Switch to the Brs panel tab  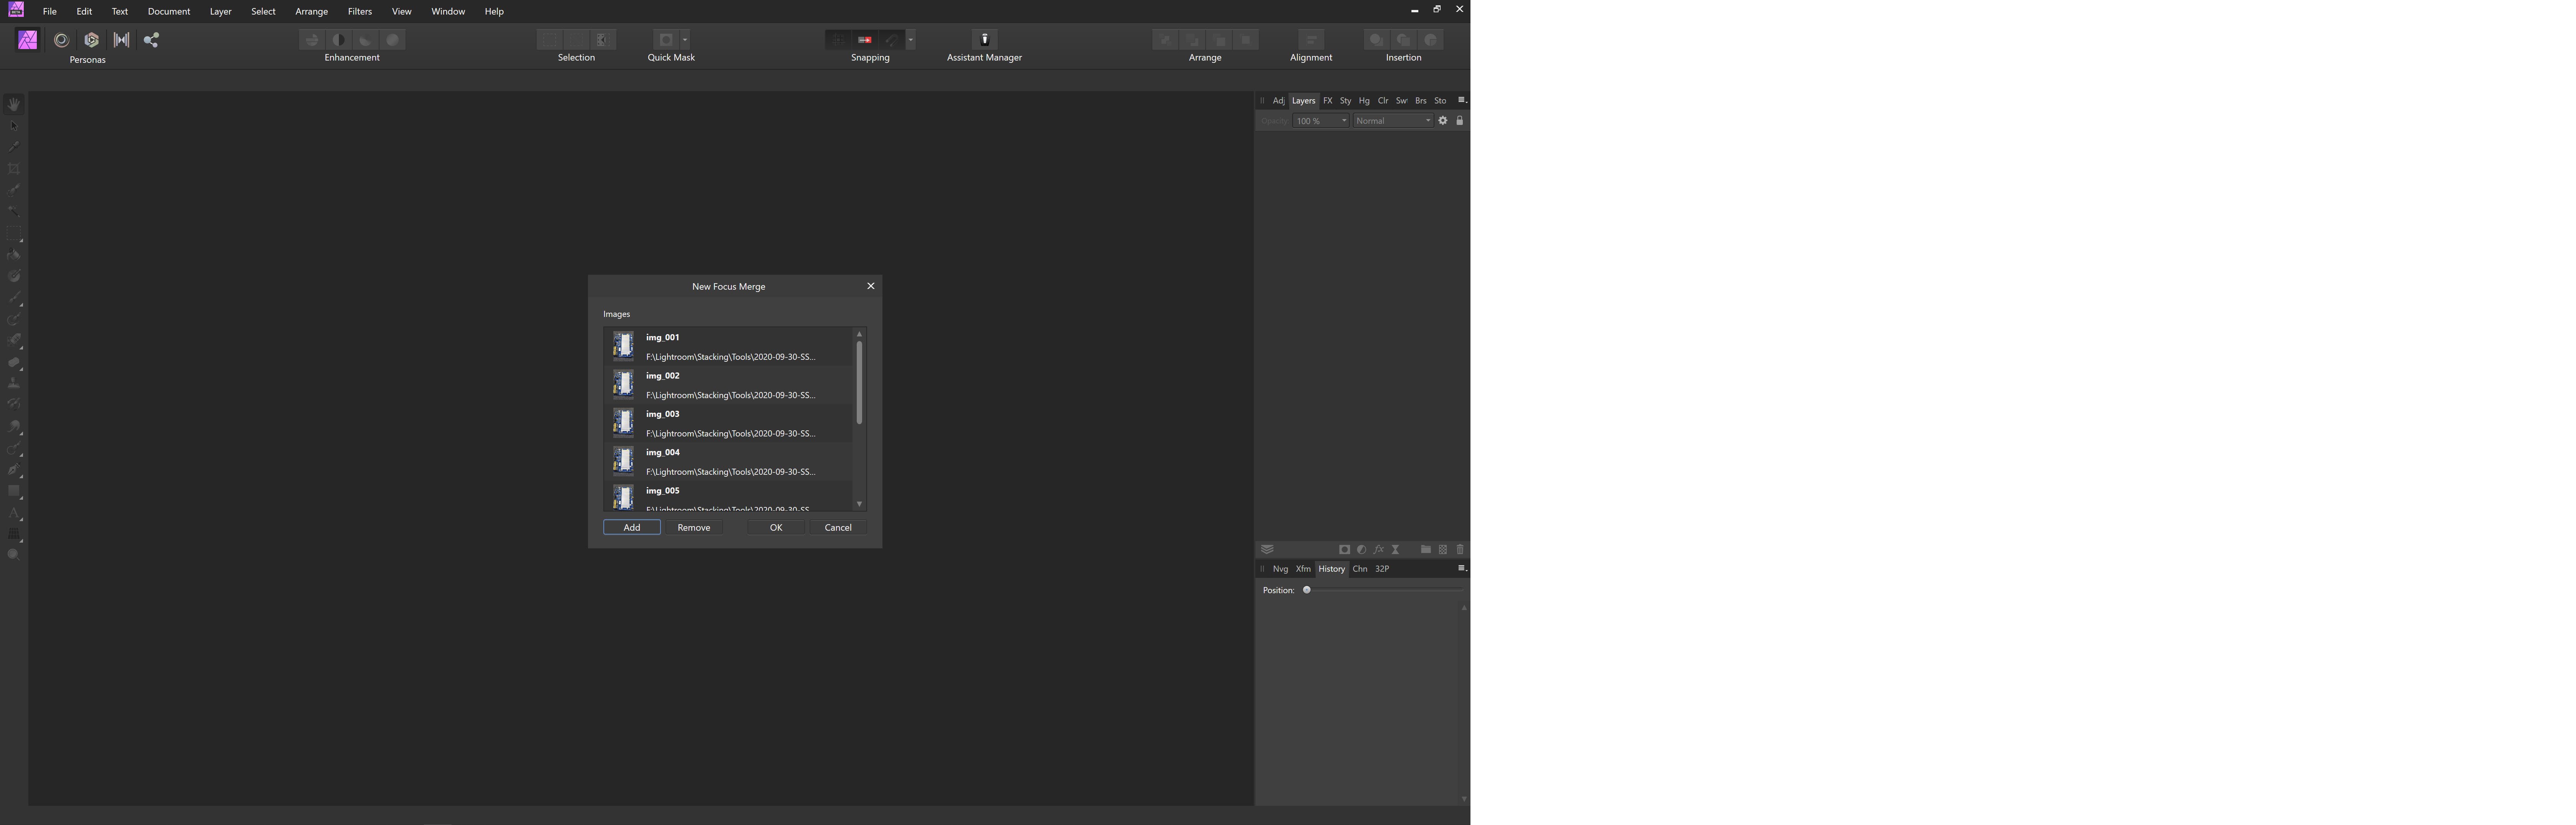tap(1421, 101)
